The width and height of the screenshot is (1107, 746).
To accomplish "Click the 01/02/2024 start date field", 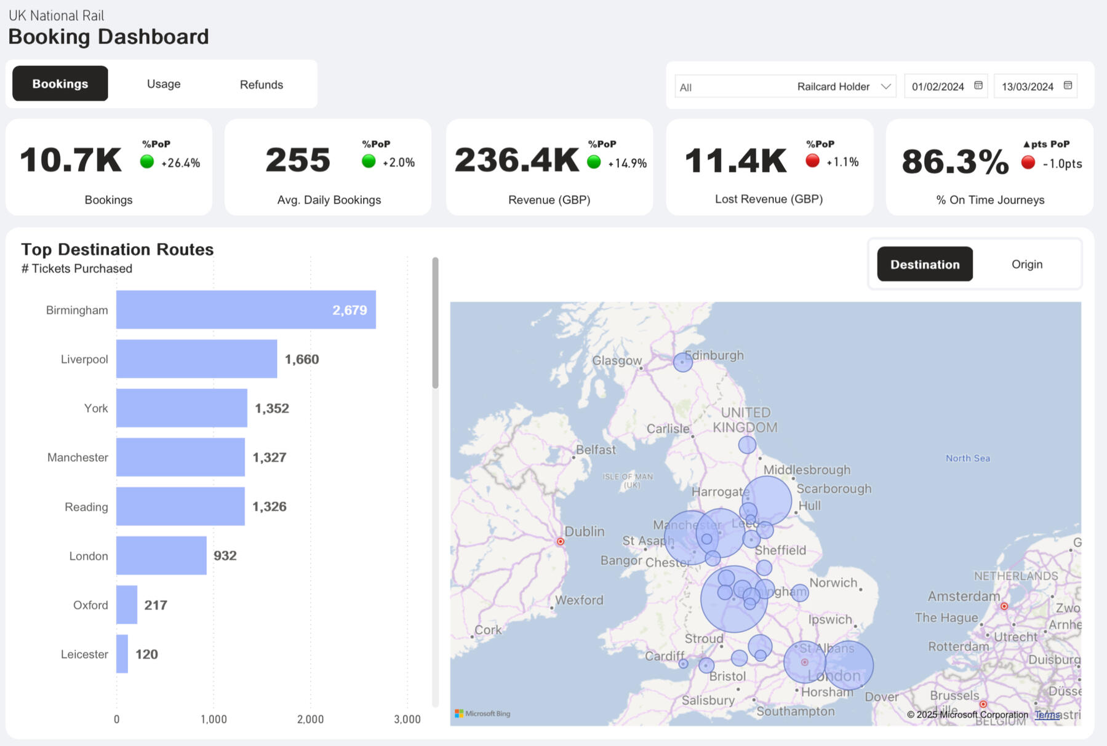I will pyautogui.click(x=938, y=87).
